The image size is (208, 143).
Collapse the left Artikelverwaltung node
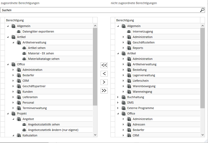[13, 42]
